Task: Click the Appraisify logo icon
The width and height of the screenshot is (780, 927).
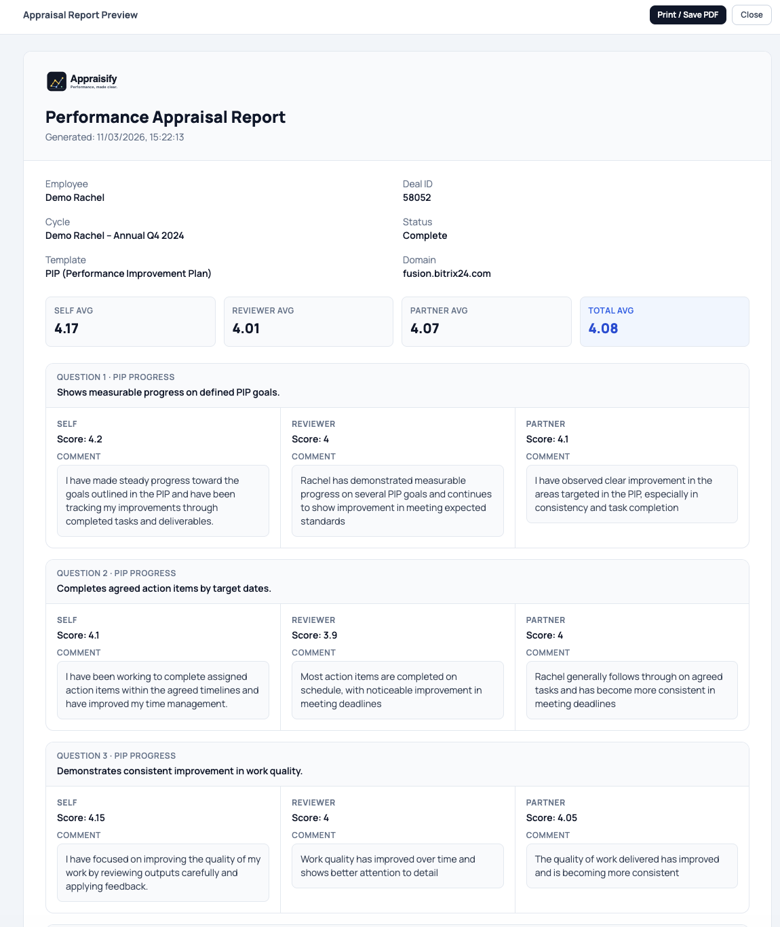Action: (x=56, y=81)
